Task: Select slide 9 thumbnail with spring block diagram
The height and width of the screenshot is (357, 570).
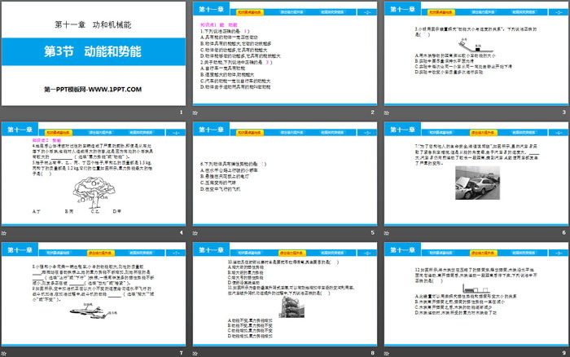Action: click(x=476, y=294)
